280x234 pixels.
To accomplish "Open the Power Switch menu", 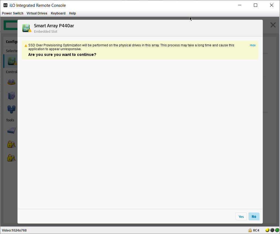I will [13, 13].
